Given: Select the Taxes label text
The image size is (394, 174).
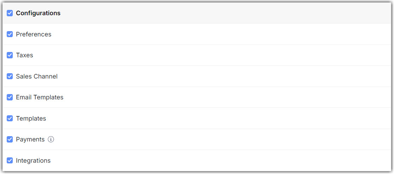Looking at the screenshot, I should pyautogui.click(x=24, y=55).
